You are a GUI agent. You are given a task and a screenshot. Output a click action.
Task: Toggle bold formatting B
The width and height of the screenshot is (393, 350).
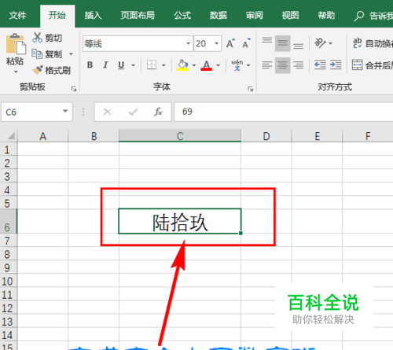pyautogui.click(x=90, y=64)
